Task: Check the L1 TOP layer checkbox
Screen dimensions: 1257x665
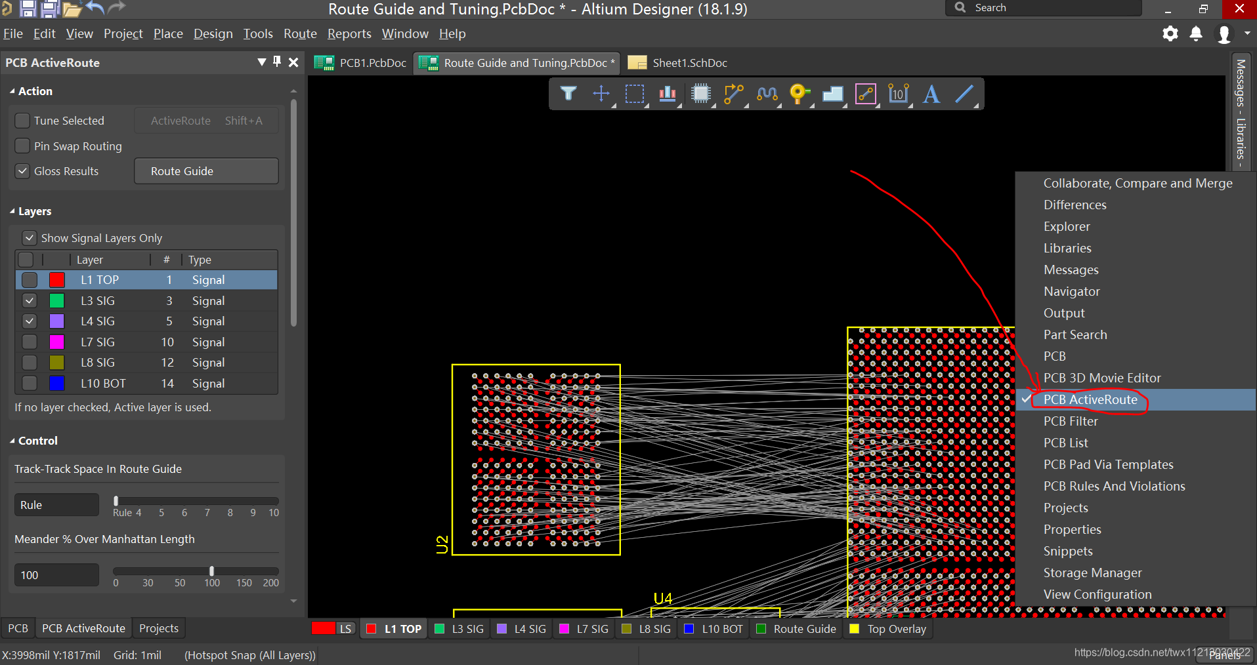Action: [x=30, y=280]
